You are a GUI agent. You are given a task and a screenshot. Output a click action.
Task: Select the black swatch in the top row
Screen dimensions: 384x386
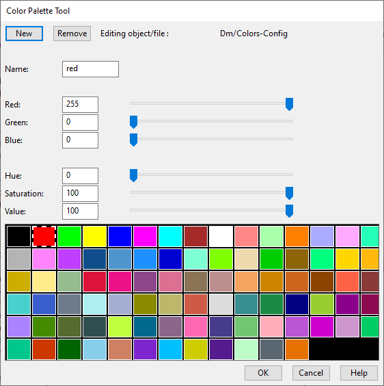18,236
